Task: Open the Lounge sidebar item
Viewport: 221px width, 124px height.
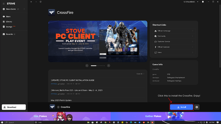Action: point(9,27)
